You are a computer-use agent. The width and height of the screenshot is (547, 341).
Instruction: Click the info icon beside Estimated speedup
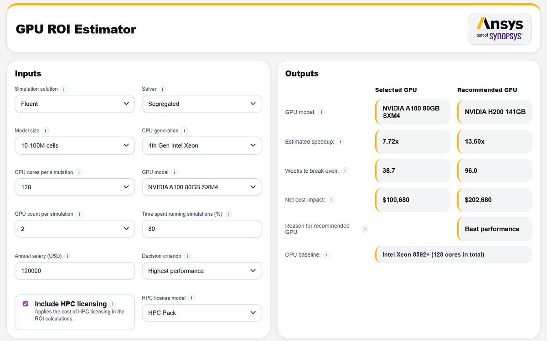pyautogui.click(x=341, y=142)
